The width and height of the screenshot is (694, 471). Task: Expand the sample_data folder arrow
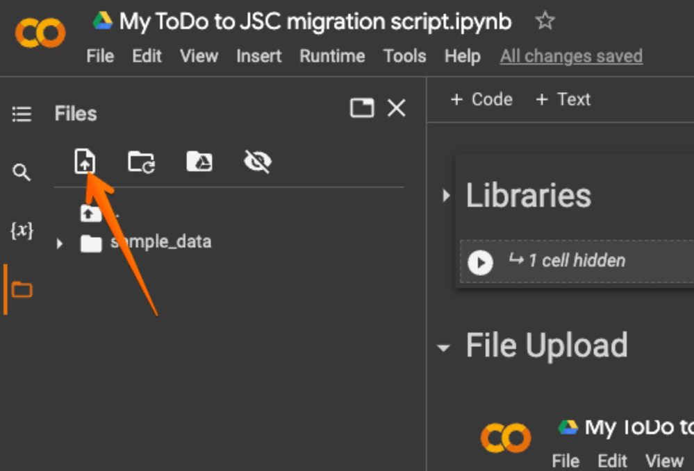click(60, 243)
